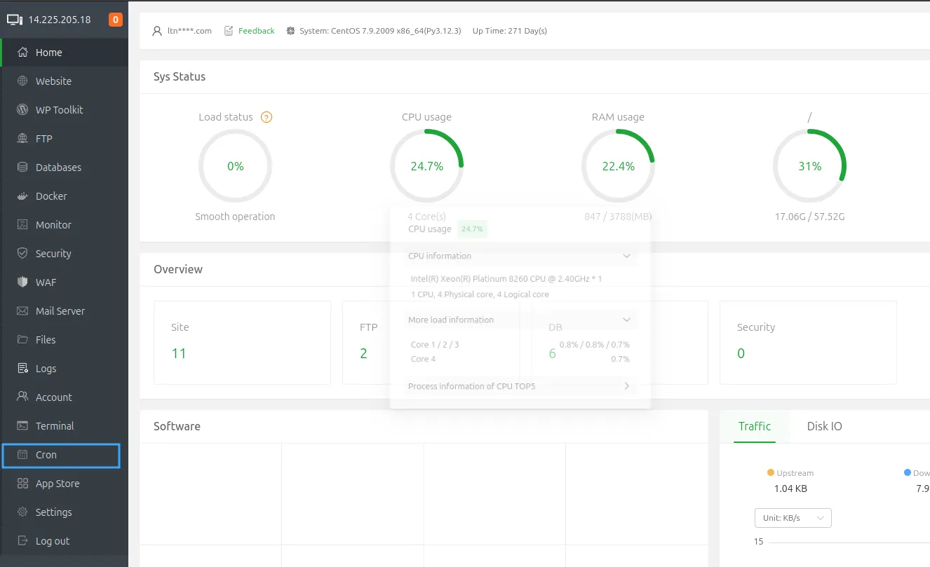Click the Files folder icon
Image resolution: width=930 pixels, height=567 pixels.
[x=22, y=340]
